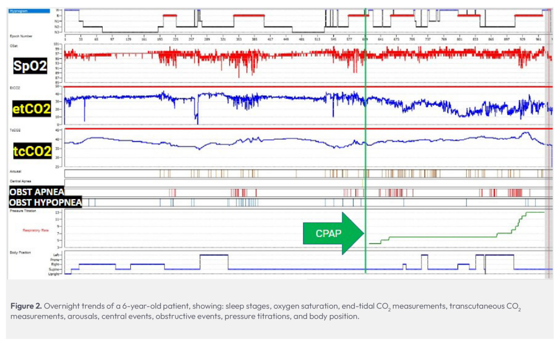Click the OSat small channel label
The image size is (560, 351).
tap(14, 46)
